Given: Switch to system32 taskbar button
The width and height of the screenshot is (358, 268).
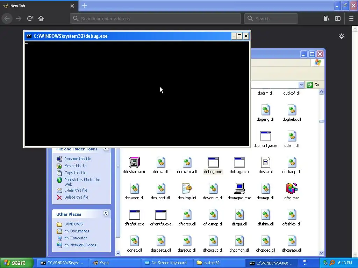Looking at the screenshot, I should [219, 263].
